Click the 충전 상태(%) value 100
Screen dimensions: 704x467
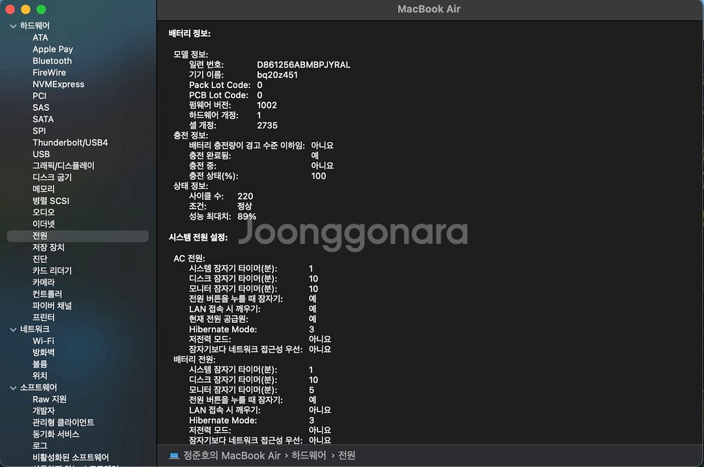[x=318, y=177]
